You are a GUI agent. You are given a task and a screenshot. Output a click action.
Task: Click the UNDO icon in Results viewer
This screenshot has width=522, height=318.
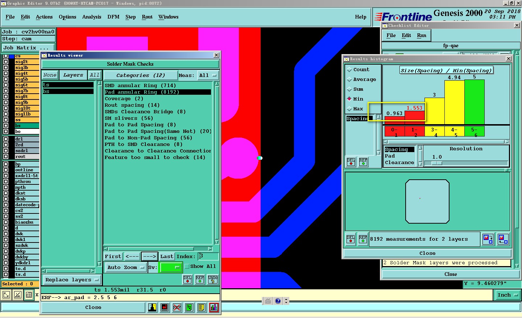pos(213,279)
